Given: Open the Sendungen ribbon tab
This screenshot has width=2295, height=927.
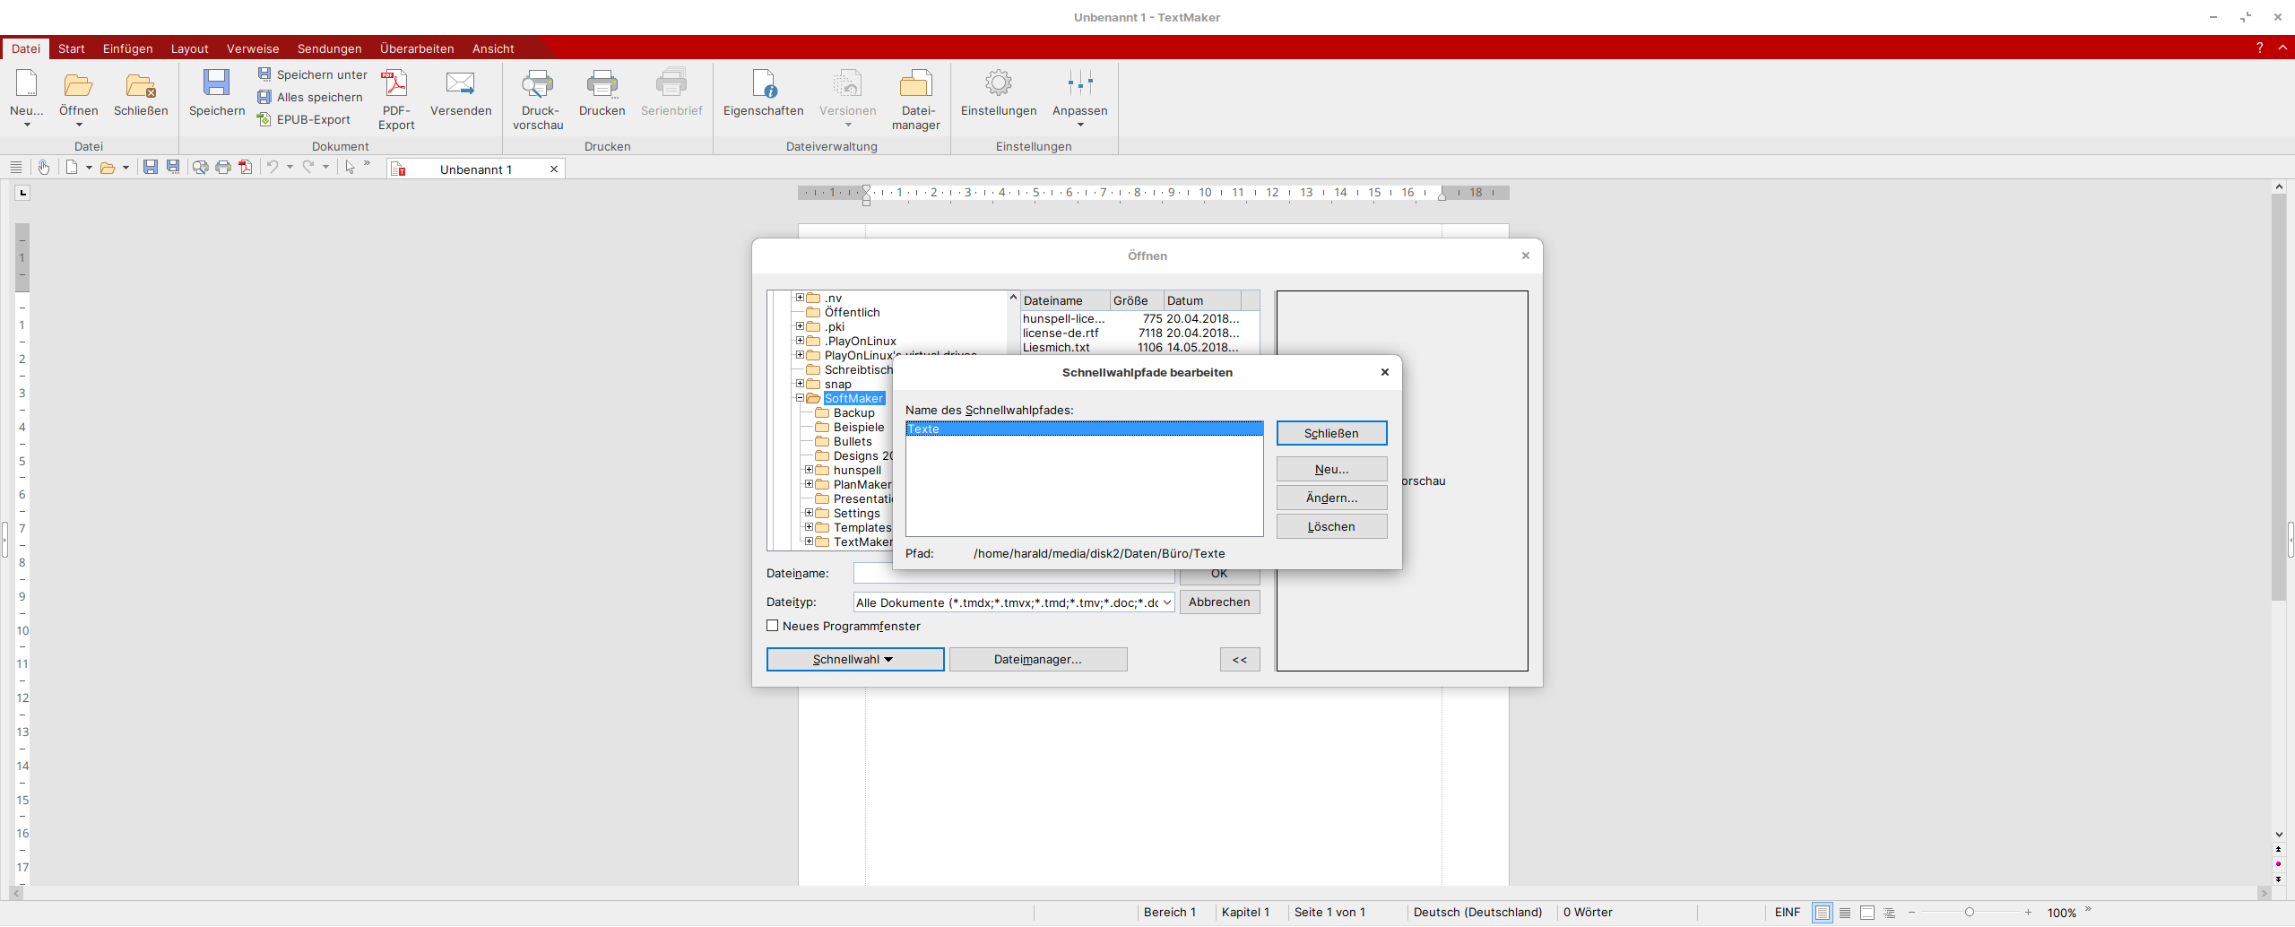Looking at the screenshot, I should point(330,48).
